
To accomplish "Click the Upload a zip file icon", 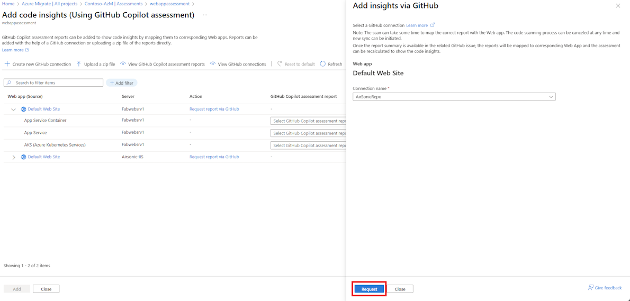I will pyautogui.click(x=79, y=64).
